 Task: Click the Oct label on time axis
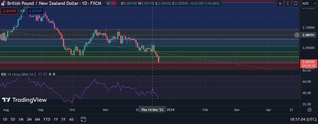72,110
